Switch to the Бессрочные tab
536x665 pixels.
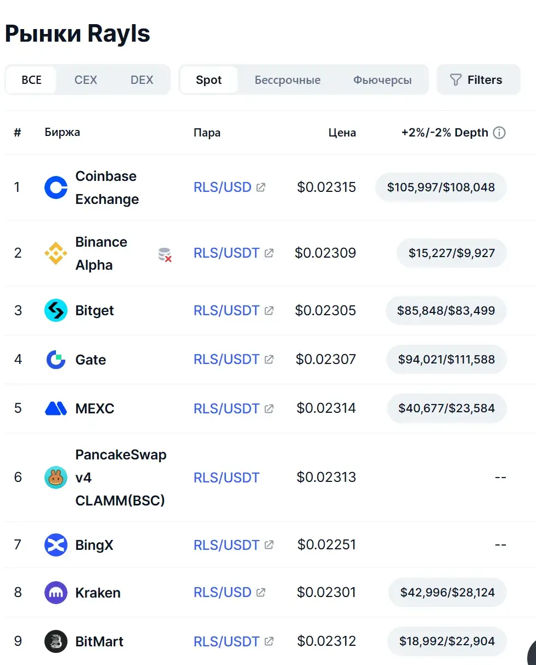click(287, 80)
